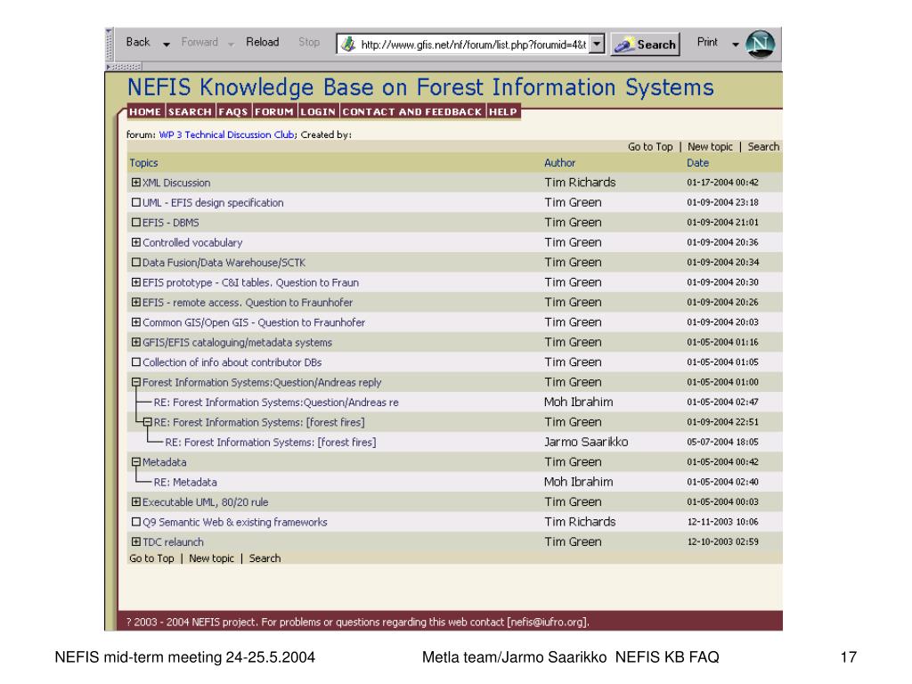
Task: Click the Date column header
Action: (697, 163)
